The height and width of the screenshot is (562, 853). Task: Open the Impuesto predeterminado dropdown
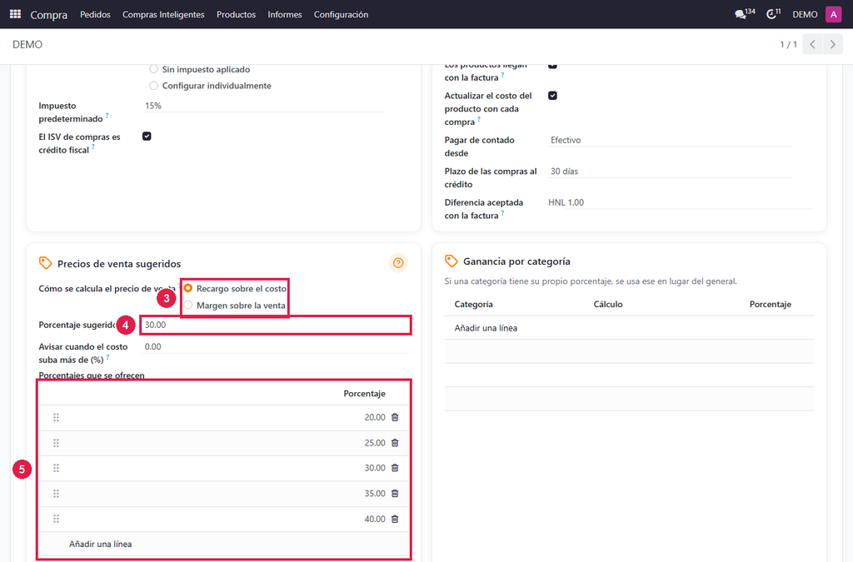pyautogui.click(x=264, y=106)
